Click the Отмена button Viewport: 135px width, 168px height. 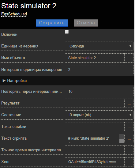click(86, 23)
